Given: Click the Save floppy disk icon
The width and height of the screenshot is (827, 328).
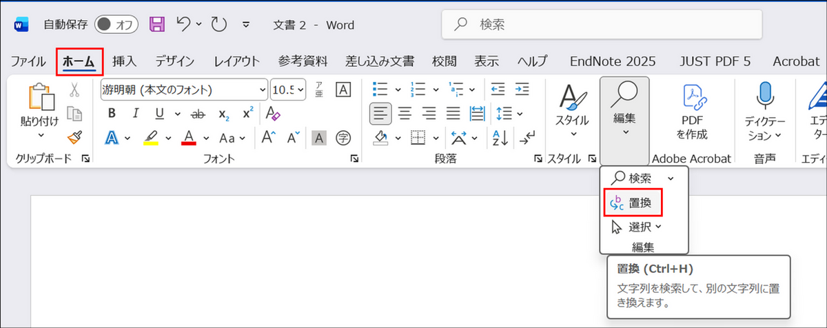Looking at the screenshot, I should pyautogui.click(x=157, y=25).
